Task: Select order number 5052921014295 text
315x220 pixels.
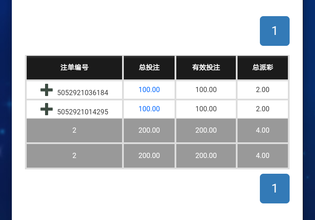Action: (83, 112)
